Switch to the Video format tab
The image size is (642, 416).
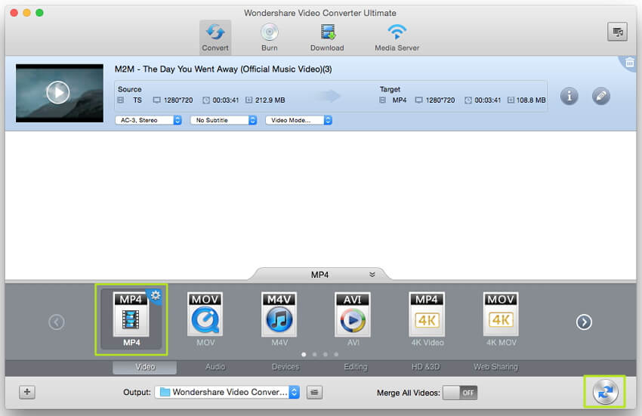145,367
